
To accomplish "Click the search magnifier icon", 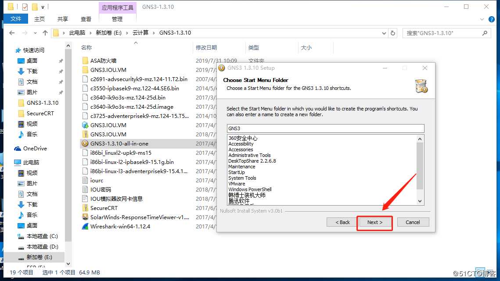I will pyautogui.click(x=485, y=33).
